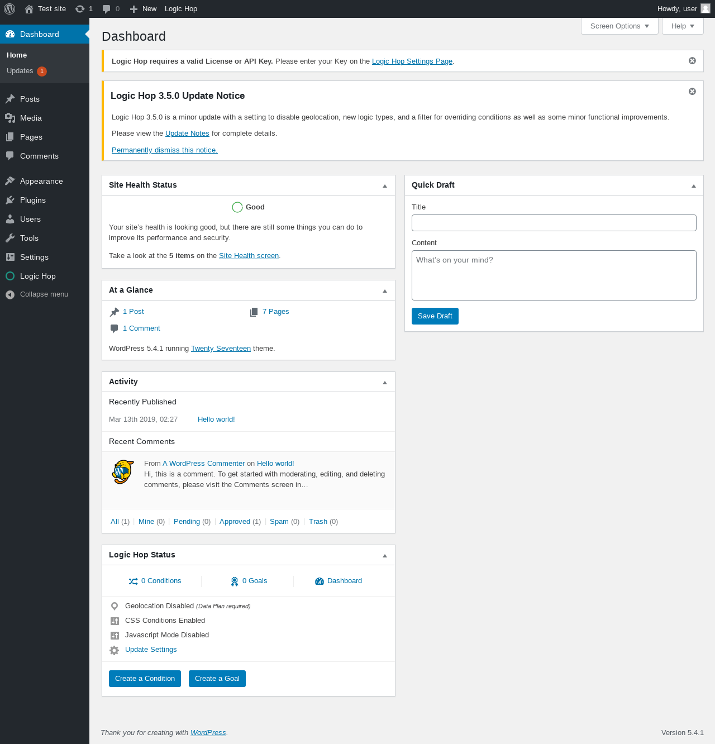Click the Settings sliders icon in sidebar

click(x=10, y=257)
